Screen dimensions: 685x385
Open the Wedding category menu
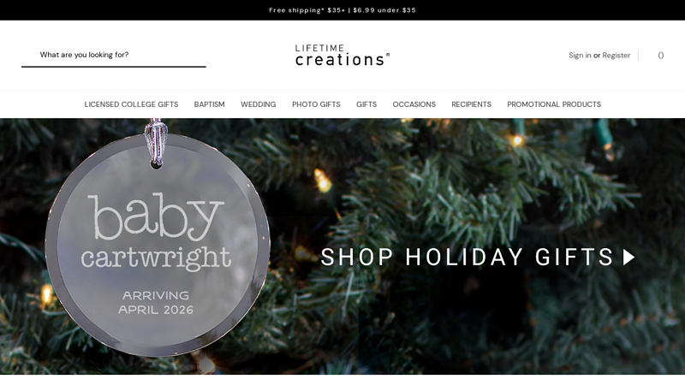pos(259,104)
